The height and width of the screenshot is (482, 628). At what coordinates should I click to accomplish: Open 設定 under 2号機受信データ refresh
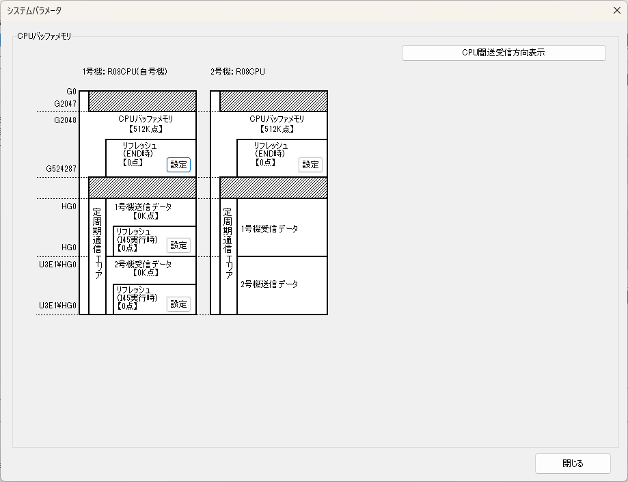178,304
